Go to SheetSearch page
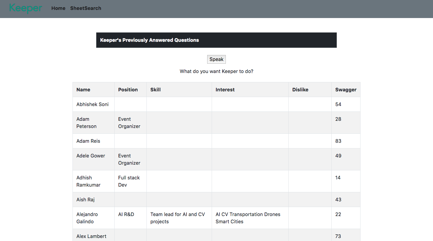Viewport: 433px width, 241px height. tap(86, 8)
